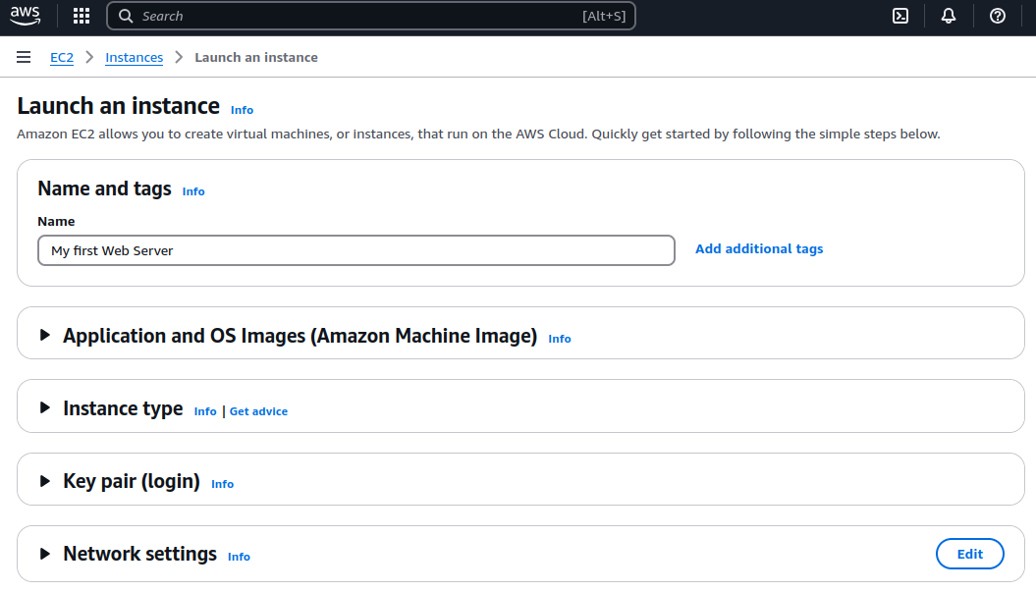Image resolution: width=1036 pixels, height=592 pixels.
Task: Click the AWS logo home icon
Action: (26, 16)
